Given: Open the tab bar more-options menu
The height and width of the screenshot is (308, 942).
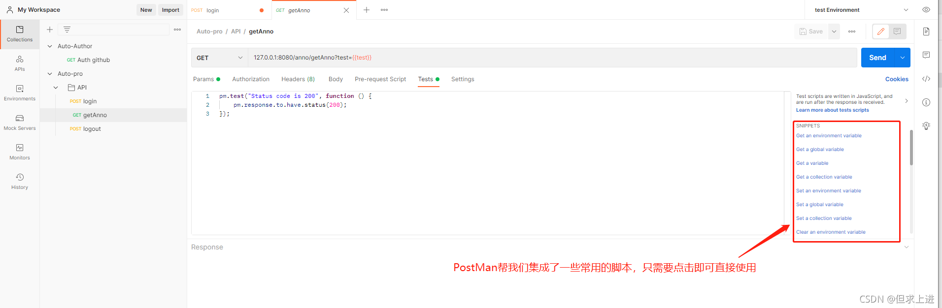Looking at the screenshot, I should pyautogui.click(x=384, y=10).
